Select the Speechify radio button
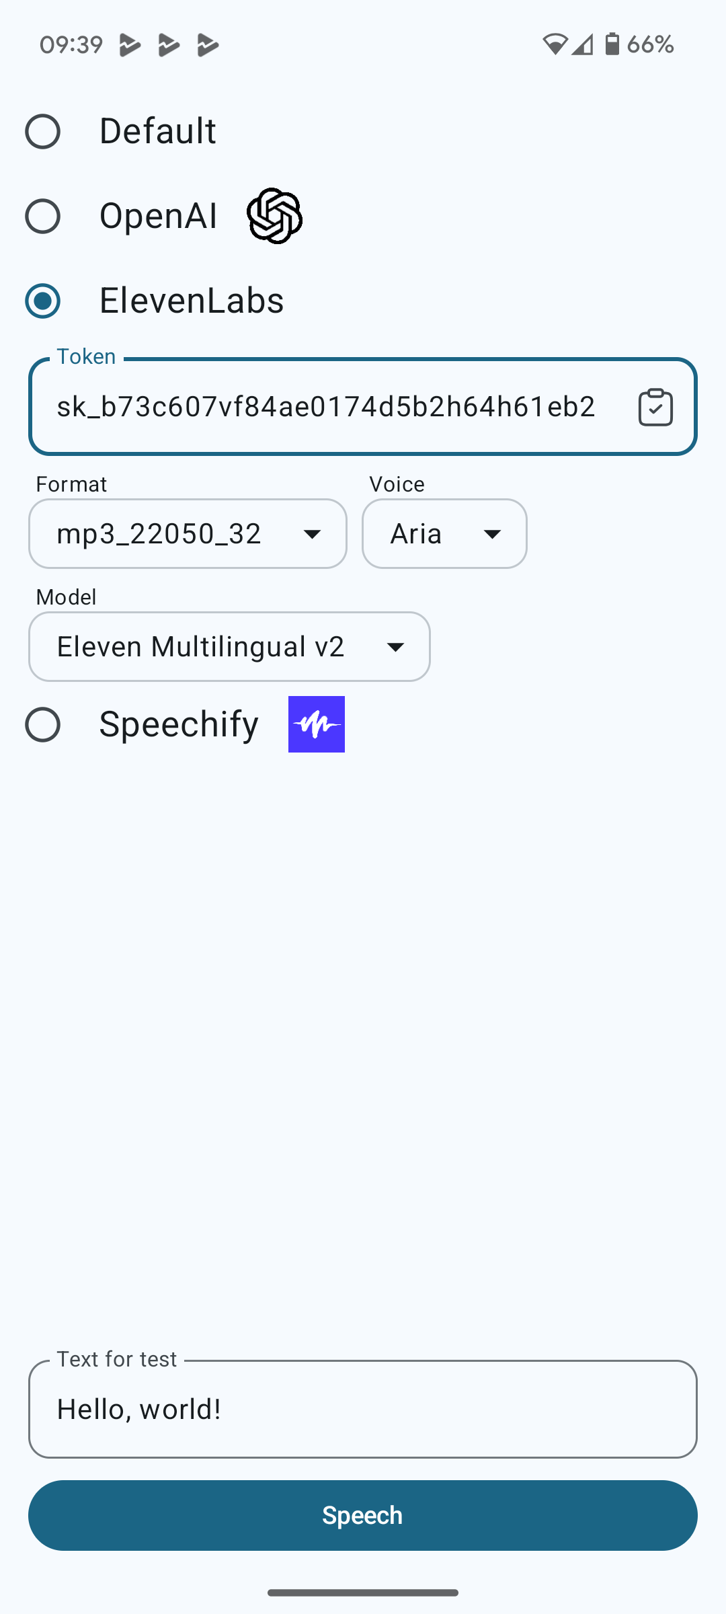Screen dimensions: 726x1614 [42, 724]
